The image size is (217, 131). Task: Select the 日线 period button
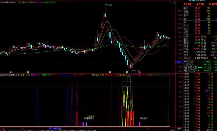(x=179, y=128)
